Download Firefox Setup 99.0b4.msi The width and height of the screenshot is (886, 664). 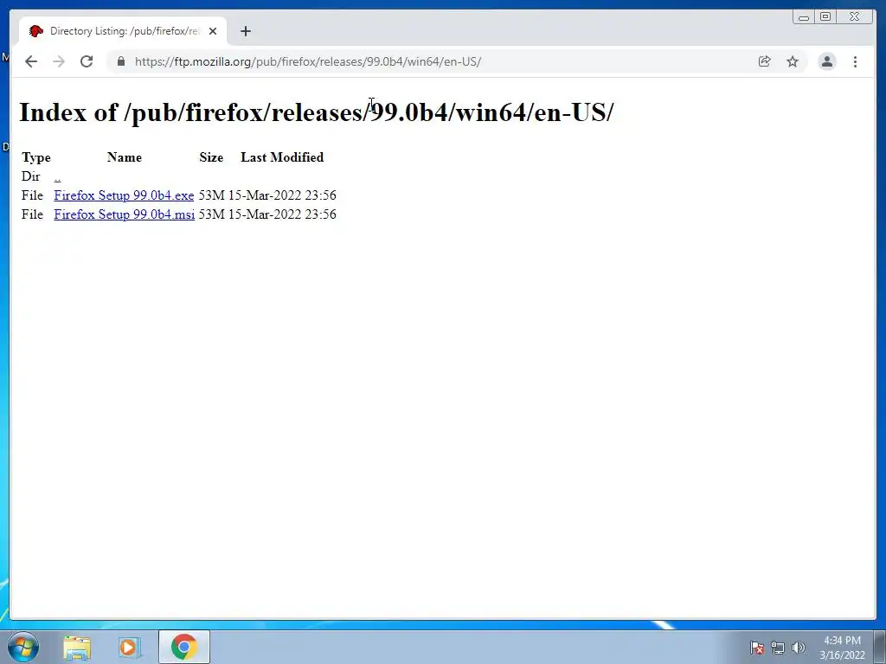pos(125,214)
